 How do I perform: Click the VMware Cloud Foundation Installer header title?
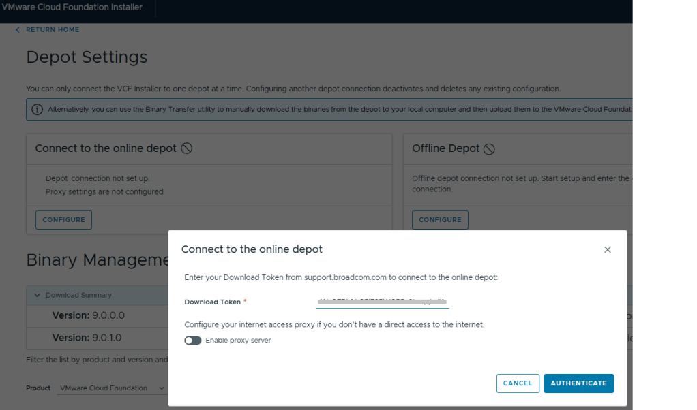72,7
